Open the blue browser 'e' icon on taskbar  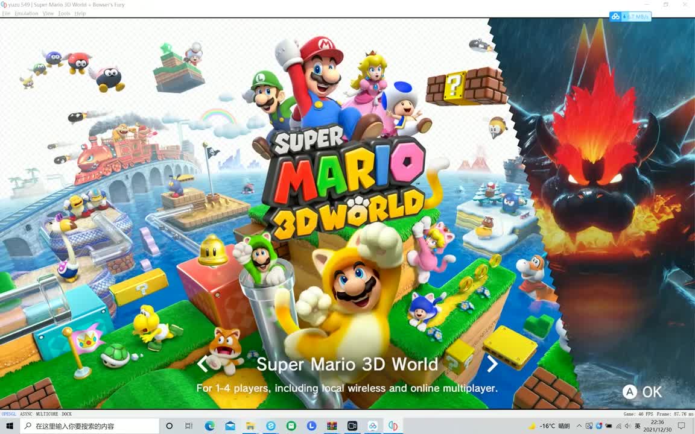click(x=270, y=426)
